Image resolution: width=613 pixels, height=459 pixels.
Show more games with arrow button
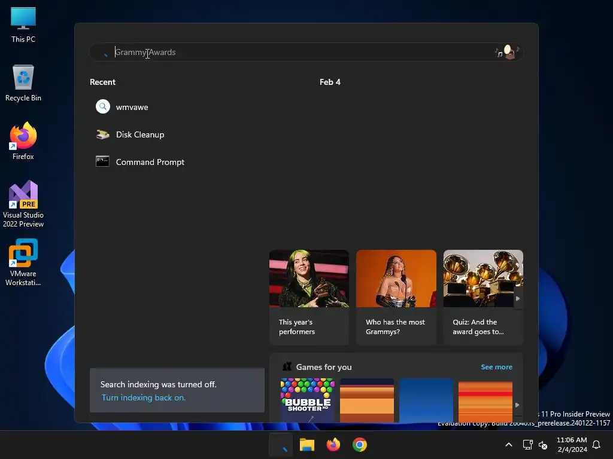(x=517, y=405)
